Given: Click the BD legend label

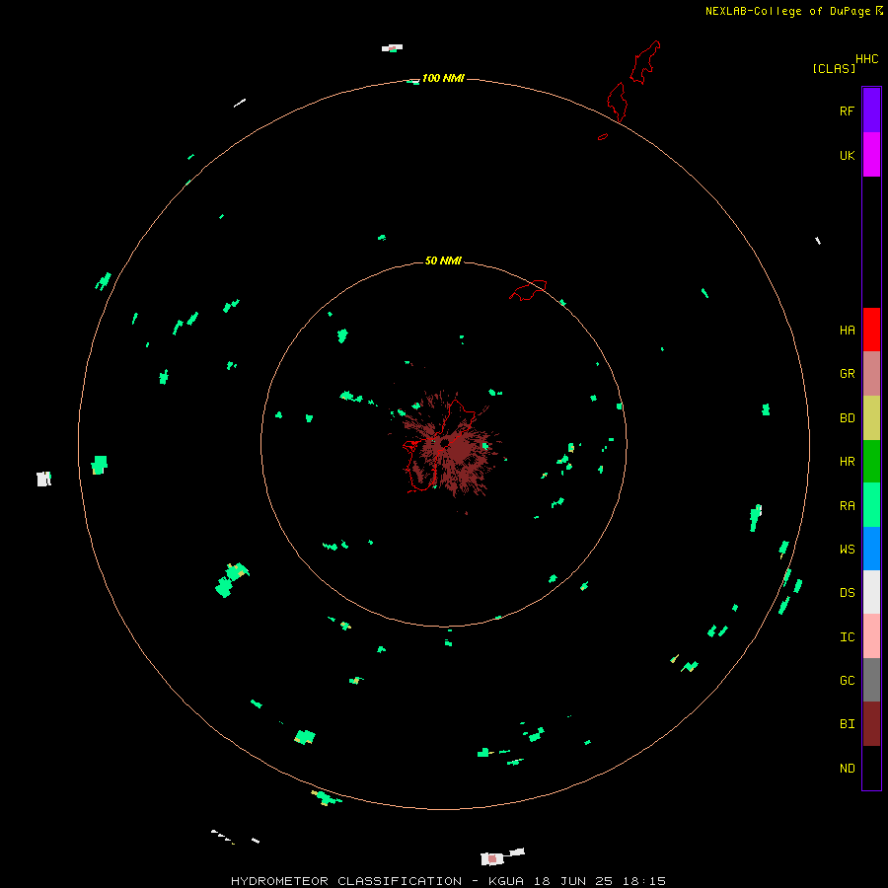Looking at the screenshot, I should pyautogui.click(x=847, y=418).
